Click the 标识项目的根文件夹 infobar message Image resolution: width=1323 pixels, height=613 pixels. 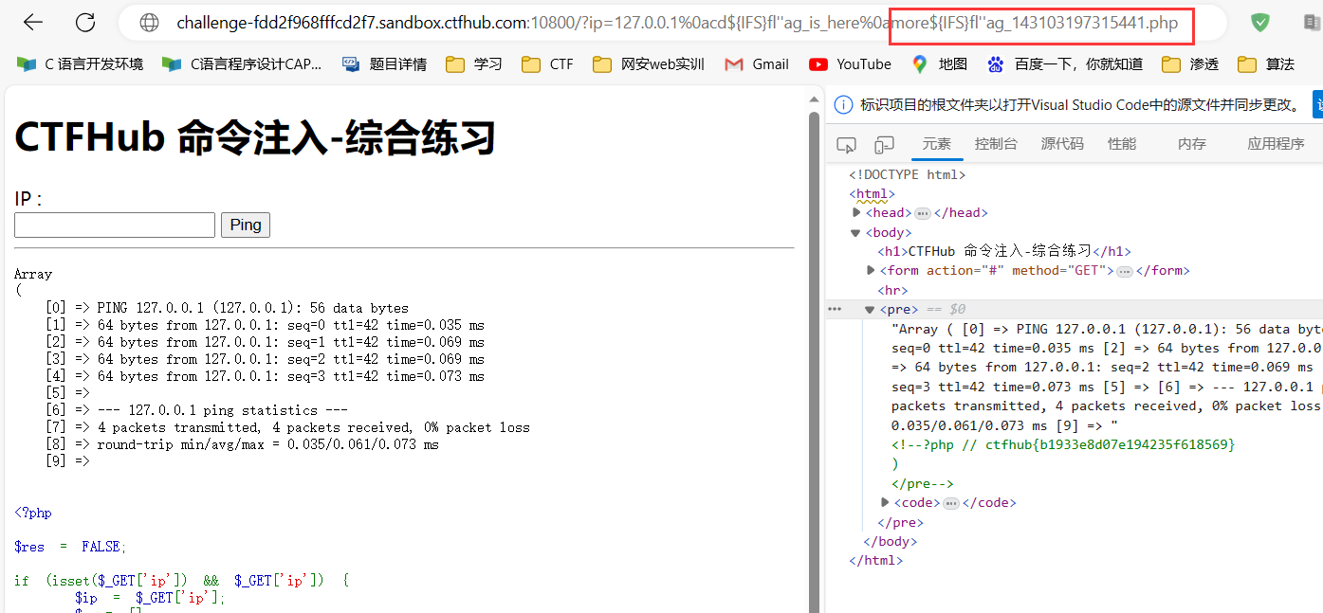(x=1081, y=104)
